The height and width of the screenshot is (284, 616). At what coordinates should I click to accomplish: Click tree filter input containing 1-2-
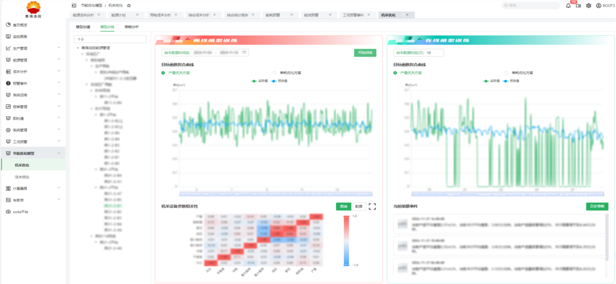click(110, 39)
